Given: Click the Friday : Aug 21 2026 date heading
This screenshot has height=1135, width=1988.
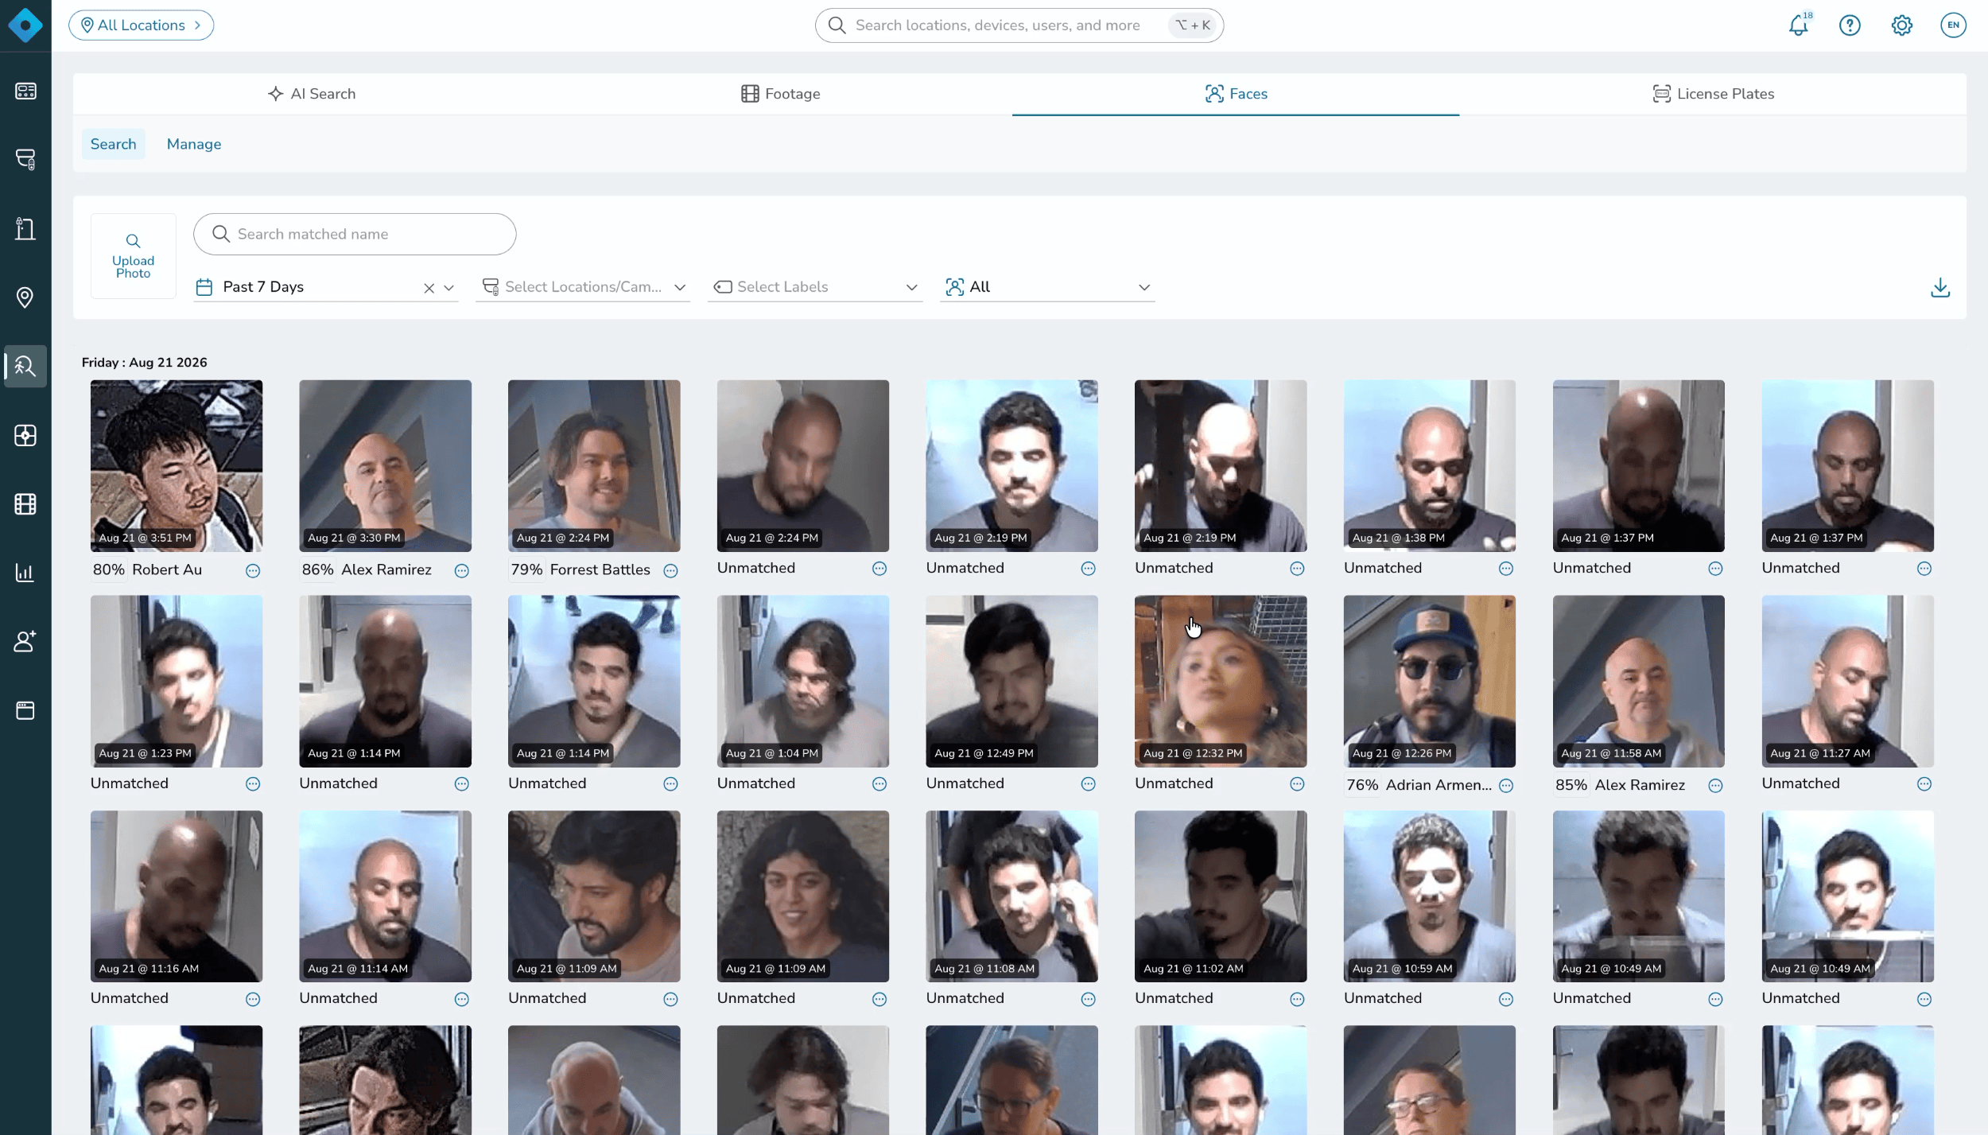Looking at the screenshot, I should (145, 363).
